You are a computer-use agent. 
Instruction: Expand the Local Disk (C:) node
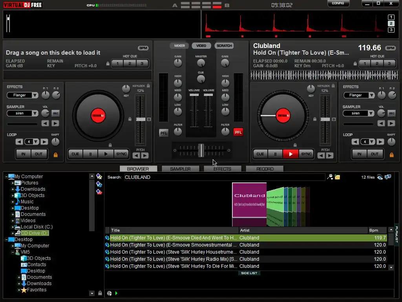[x=13, y=227]
